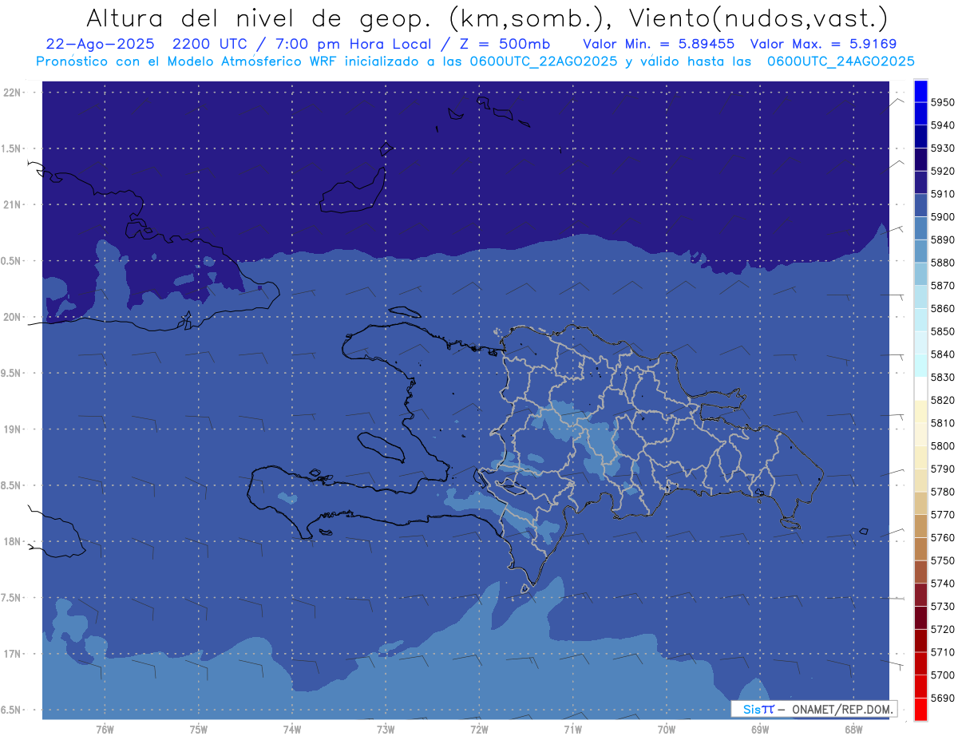
Task: Click the 71W longitude label
Action: [x=572, y=730]
